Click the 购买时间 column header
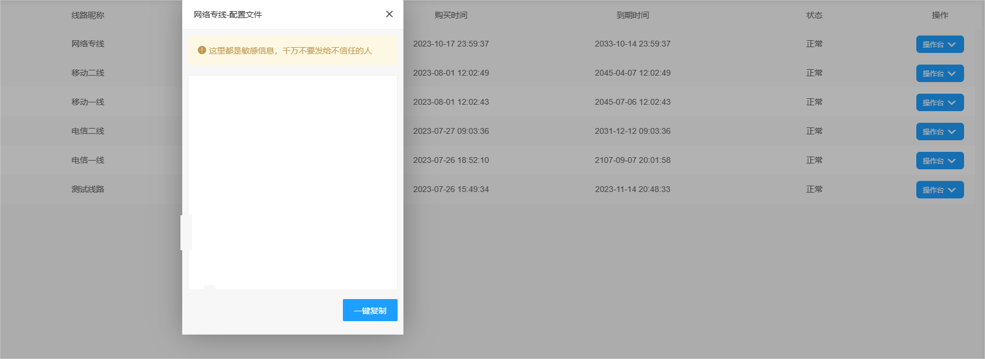The image size is (985, 359). tap(451, 15)
